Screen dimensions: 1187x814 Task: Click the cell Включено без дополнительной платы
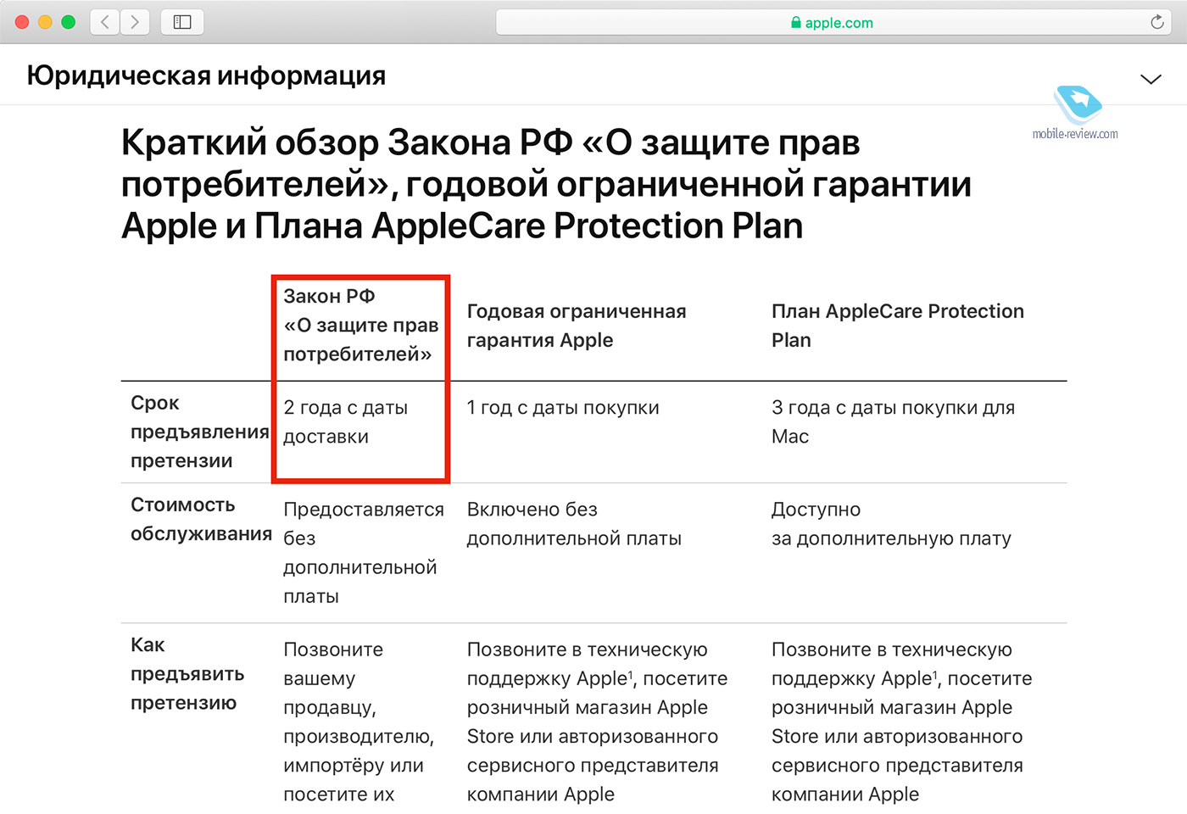pos(574,524)
